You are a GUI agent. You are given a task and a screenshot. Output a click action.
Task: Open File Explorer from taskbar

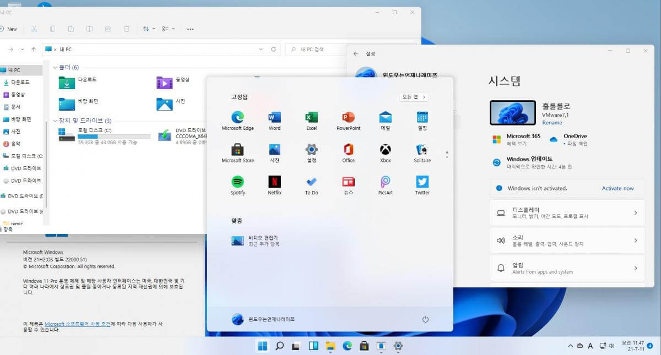[330, 346]
